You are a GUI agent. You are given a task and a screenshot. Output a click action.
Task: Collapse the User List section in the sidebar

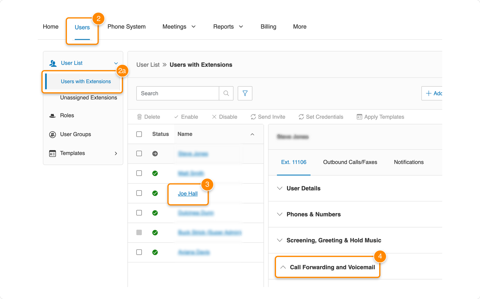tap(116, 63)
